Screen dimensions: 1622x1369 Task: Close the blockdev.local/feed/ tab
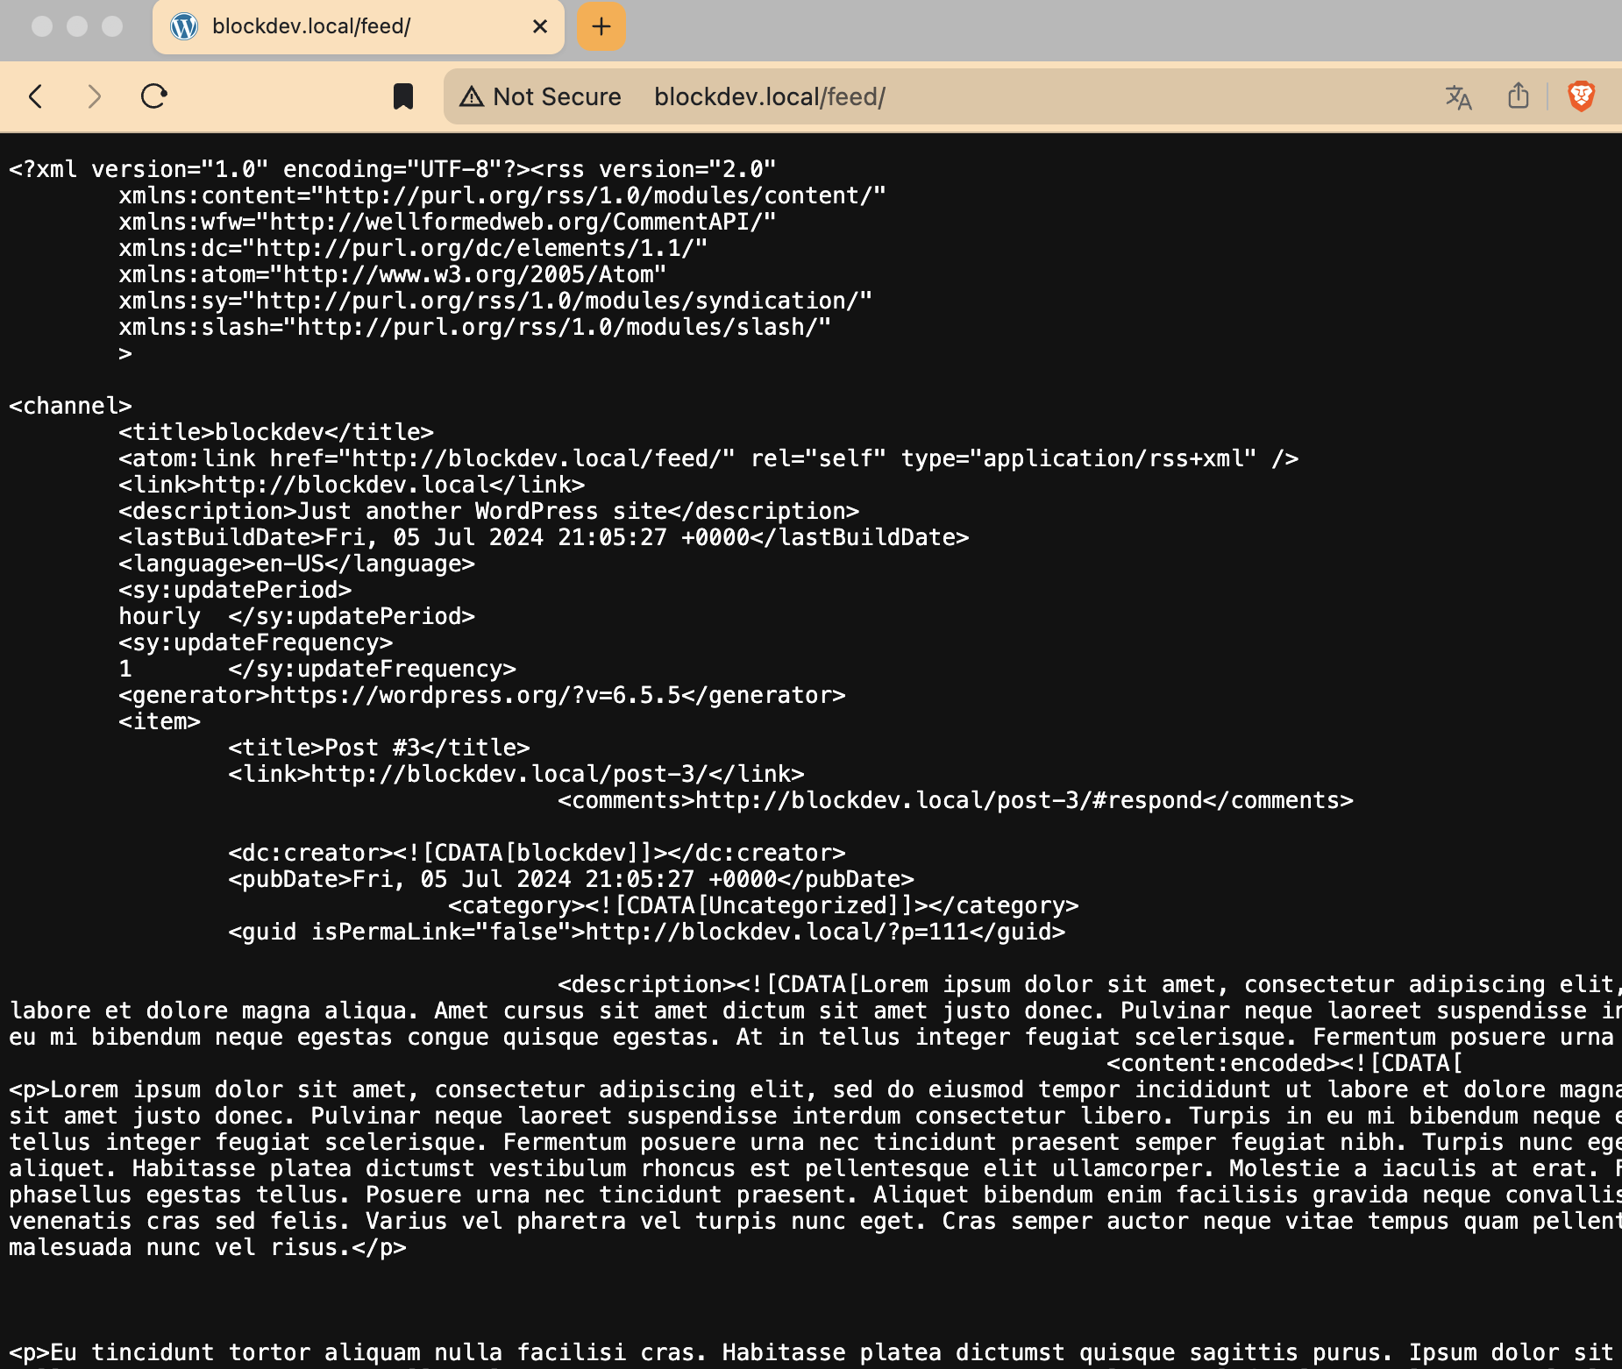click(x=540, y=26)
